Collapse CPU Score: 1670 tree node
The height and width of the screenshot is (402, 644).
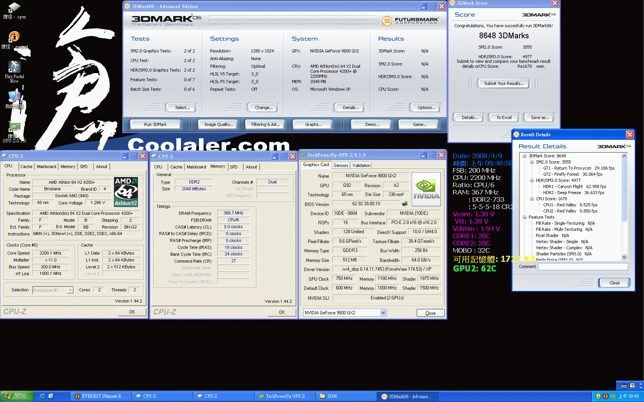[x=532, y=199]
